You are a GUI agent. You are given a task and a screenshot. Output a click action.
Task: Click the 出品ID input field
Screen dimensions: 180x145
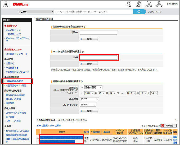[x=98, y=33]
